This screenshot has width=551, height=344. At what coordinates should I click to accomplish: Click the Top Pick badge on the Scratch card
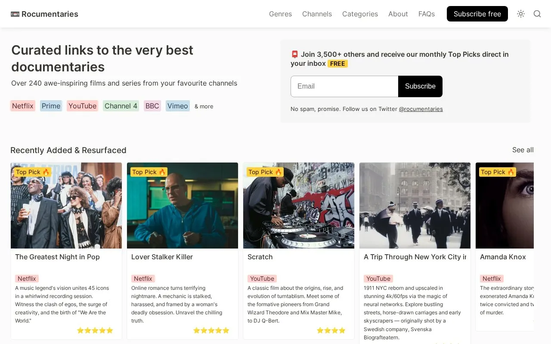pyautogui.click(x=265, y=172)
